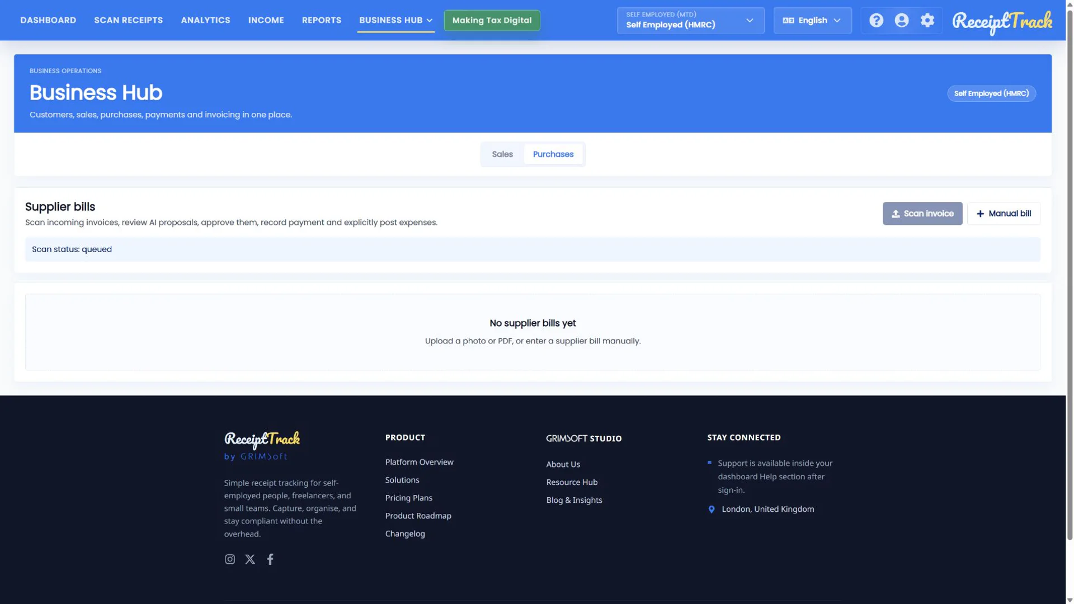This screenshot has width=1074, height=604.
Task: Go to the Analytics menu item
Action: point(205,20)
